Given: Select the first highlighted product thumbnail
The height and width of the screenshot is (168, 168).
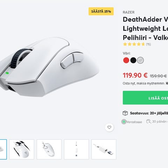Looking at the screenshot, I should (3, 149).
